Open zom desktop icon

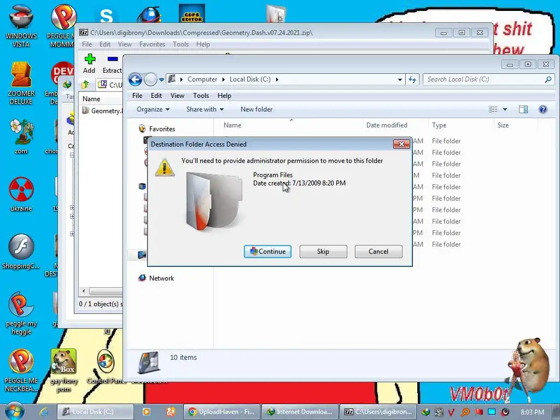click(x=21, y=136)
